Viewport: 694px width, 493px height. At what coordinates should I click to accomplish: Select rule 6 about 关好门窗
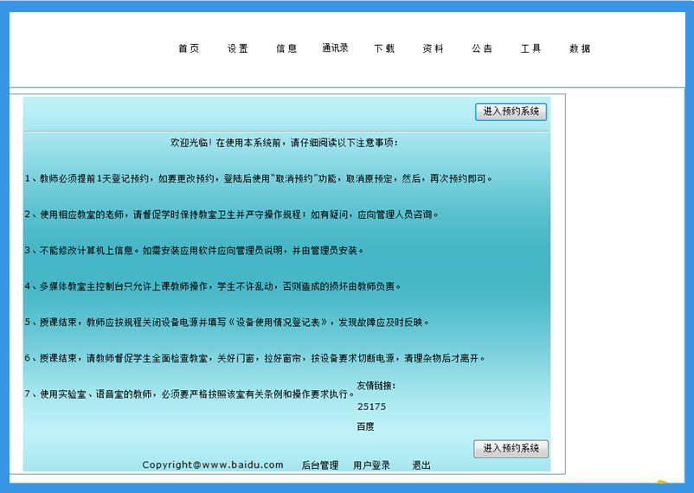(x=255, y=358)
